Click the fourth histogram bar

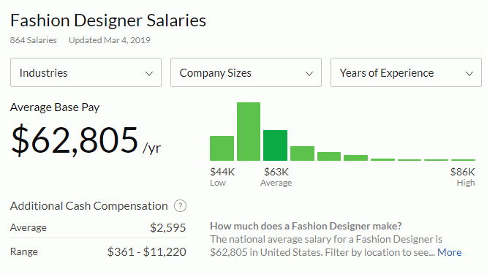tap(302, 153)
